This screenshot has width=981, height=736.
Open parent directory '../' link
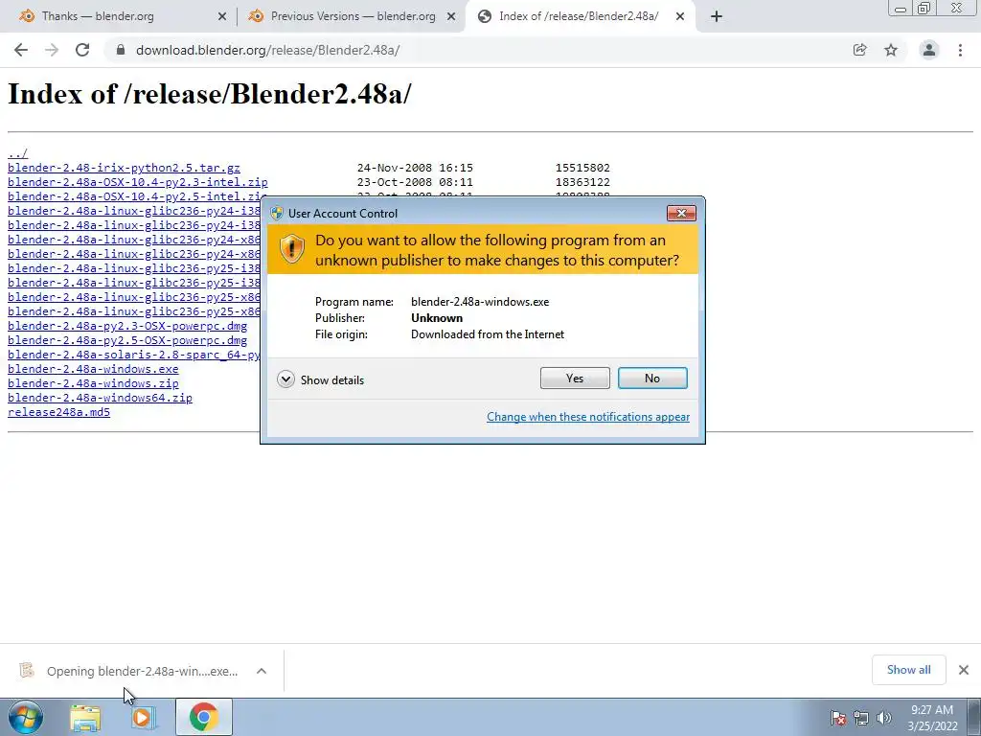pos(17,153)
